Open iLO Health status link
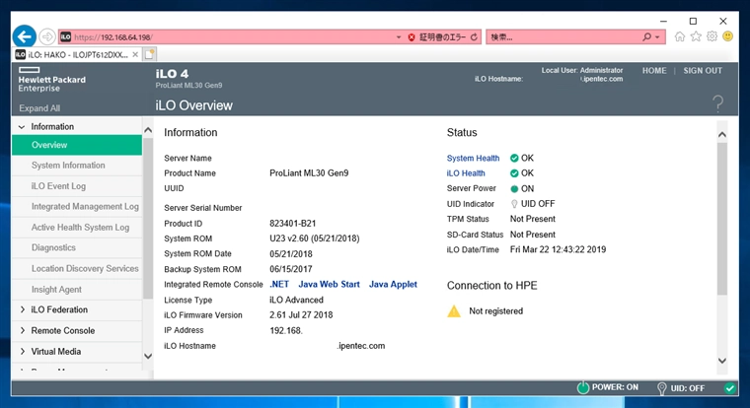Screen dimensions: 750x408 [466, 173]
